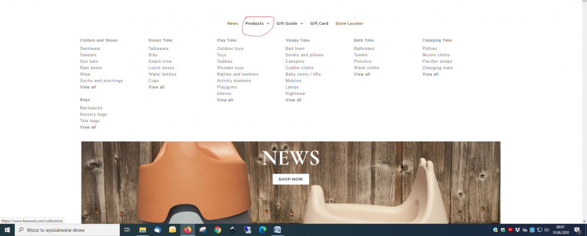587x236 pixels.
Task: Open the Windows Start menu
Action: pyautogui.click(x=7, y=230)
